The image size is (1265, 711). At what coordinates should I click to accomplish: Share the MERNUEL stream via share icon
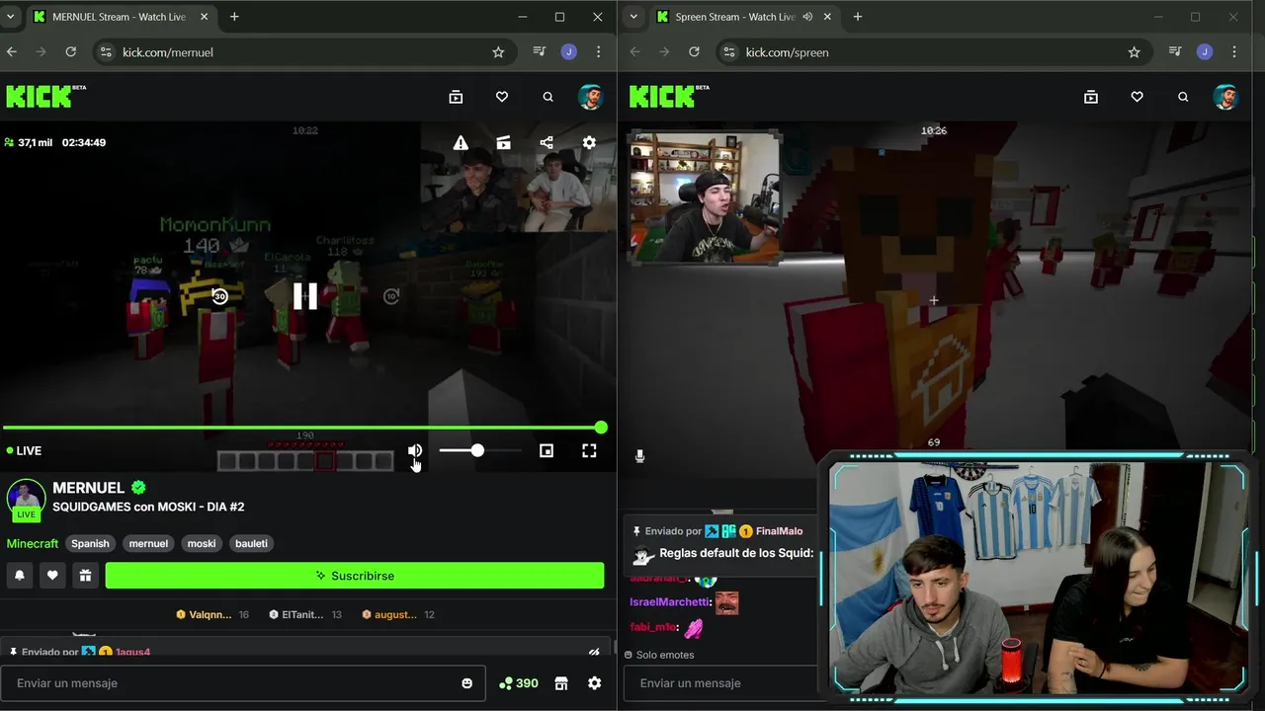547,143
